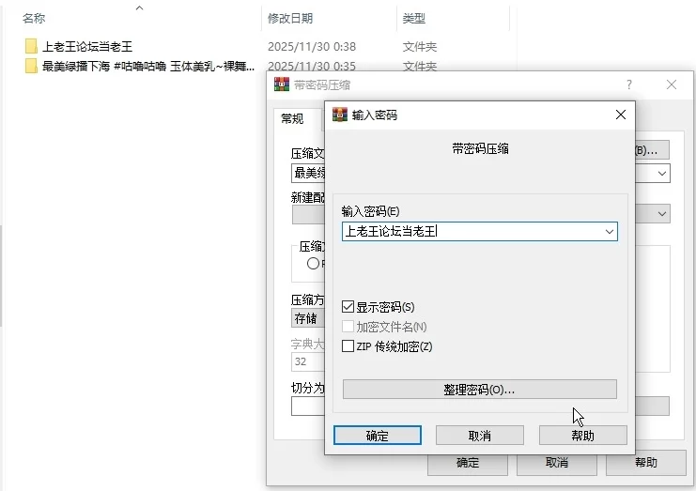The height and width of the screenshot is (491, 696).
Task: Click 帮助 in the background 带密码压缩 window
Action: point(646,463)
